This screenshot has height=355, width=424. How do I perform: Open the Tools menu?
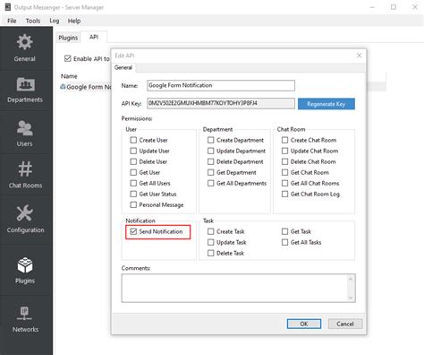coord(33,21)
